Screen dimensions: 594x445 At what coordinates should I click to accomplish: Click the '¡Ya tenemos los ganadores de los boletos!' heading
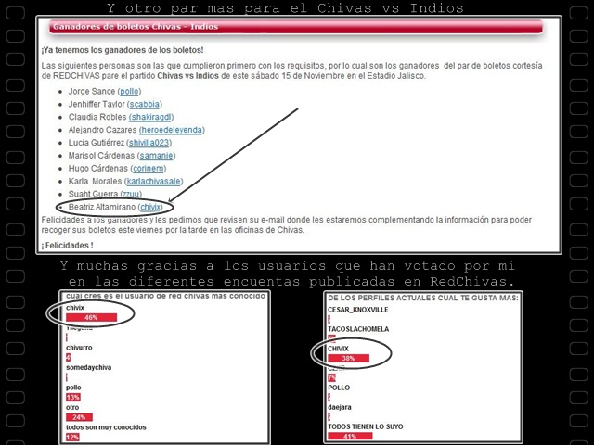click(x=123, y=50)
